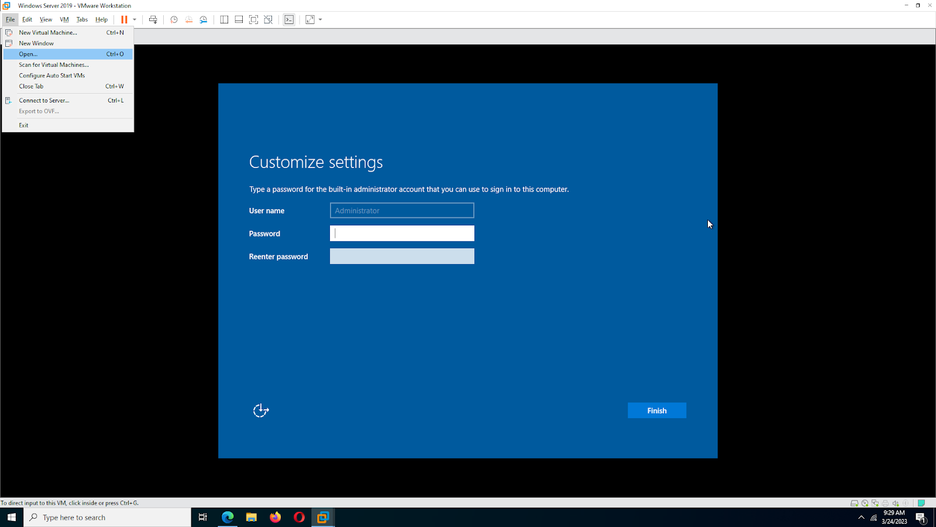Open the Edit menu
This screenshot has height=527, width=936.
pos(27,19)
